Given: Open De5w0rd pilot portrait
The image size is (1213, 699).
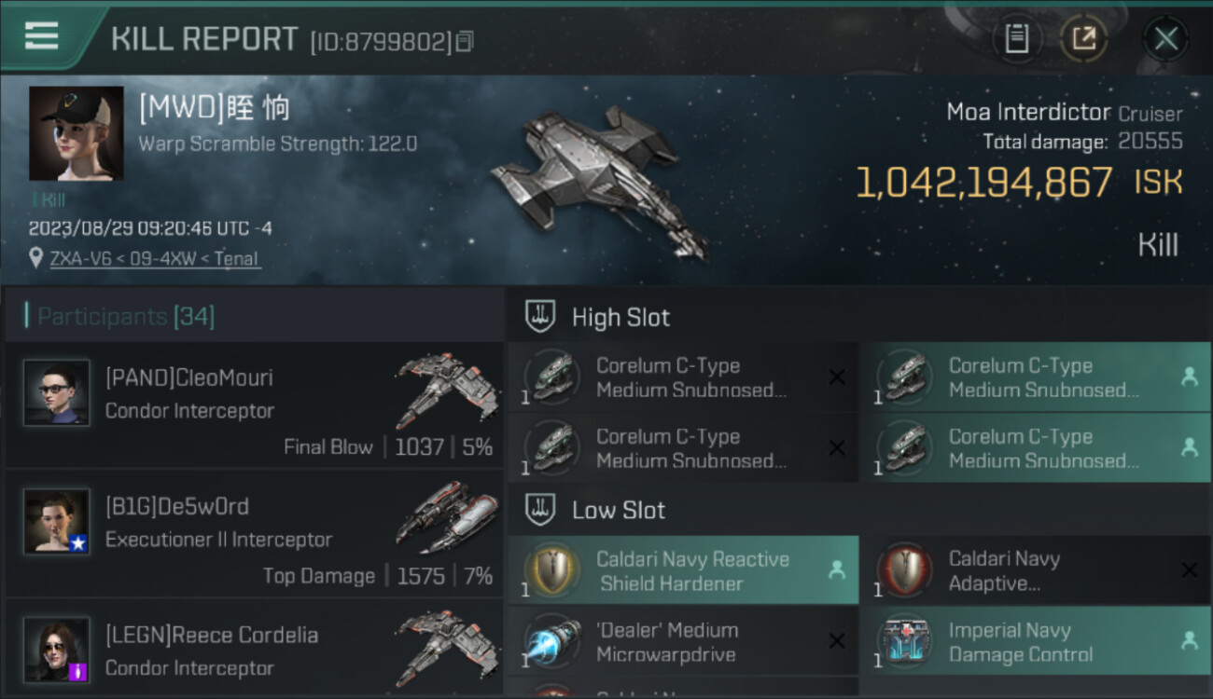Looking at the screenshot, I should click(x=57, y=522).
